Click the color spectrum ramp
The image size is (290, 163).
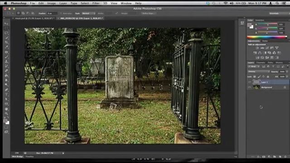(267, 37)
